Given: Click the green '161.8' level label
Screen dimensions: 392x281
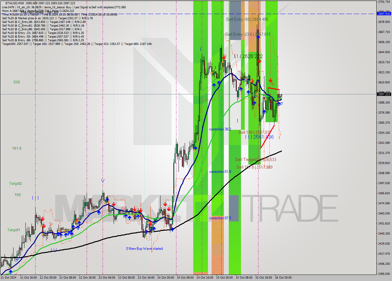Looking at the screenshot, I should 17,148.
